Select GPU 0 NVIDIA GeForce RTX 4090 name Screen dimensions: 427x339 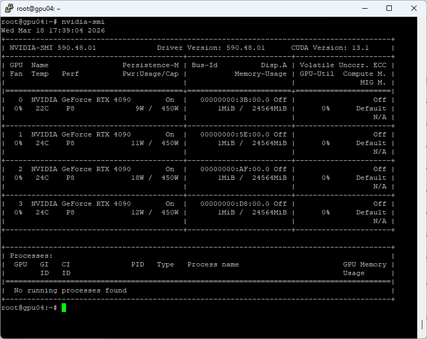[81, 100]
